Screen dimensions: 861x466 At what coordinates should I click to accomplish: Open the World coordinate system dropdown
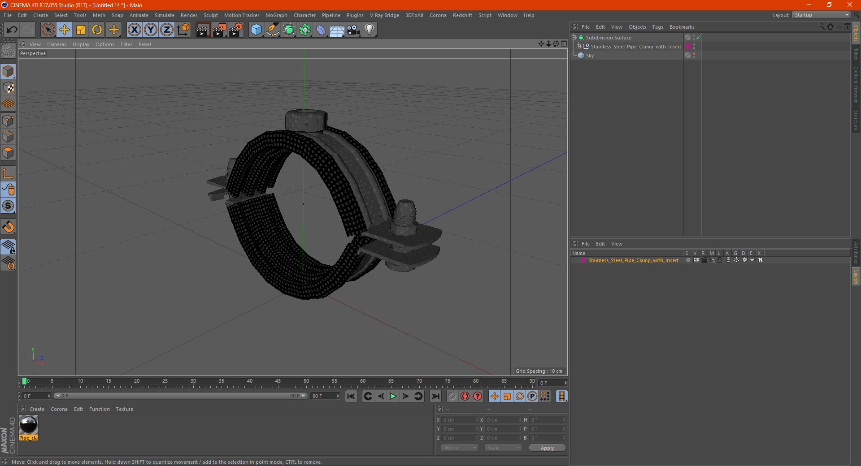click(460, 448)
